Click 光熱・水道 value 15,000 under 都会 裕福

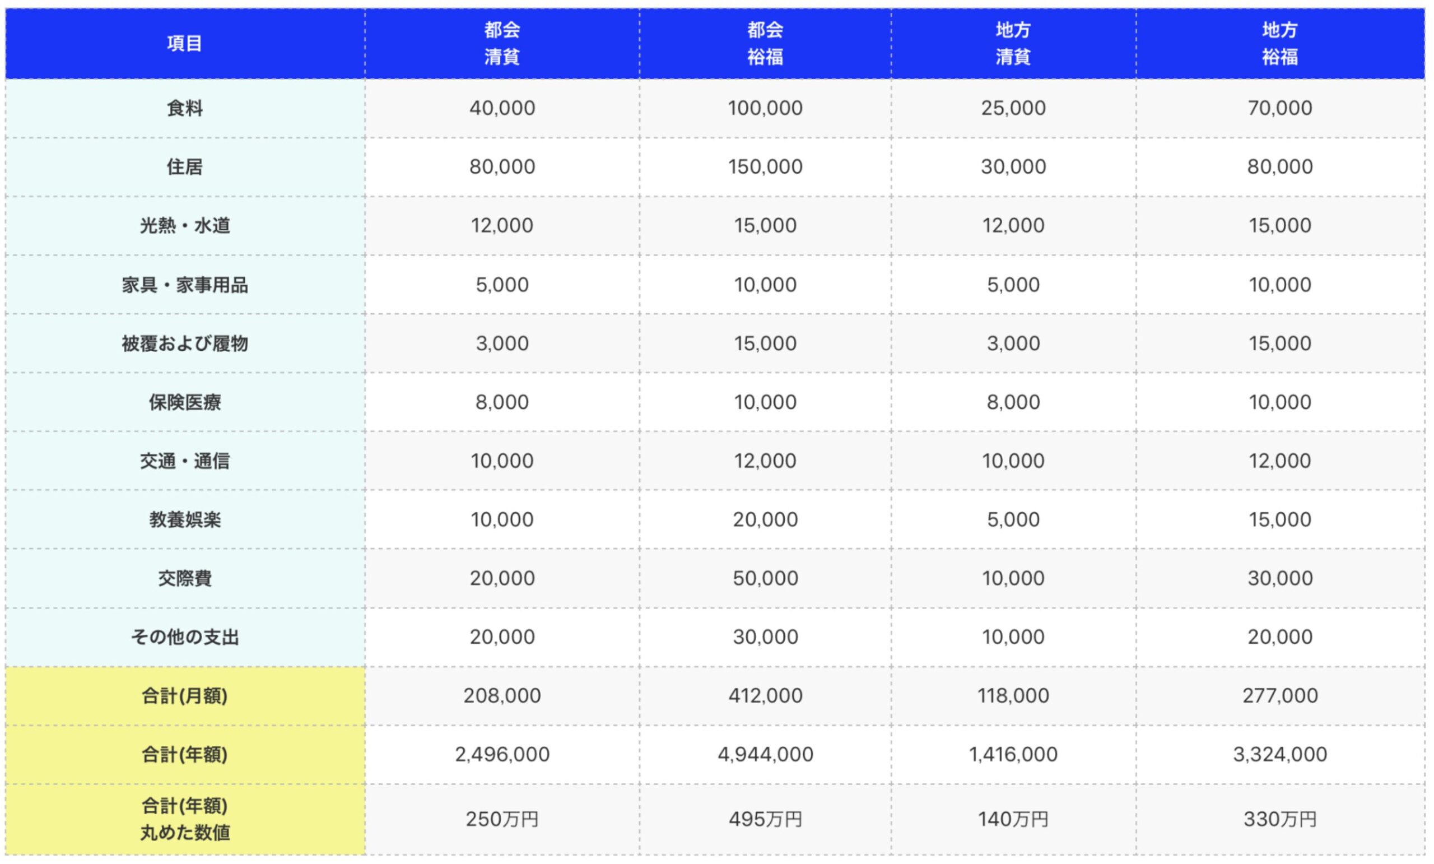pyautogui.click(x=765, y=225)
